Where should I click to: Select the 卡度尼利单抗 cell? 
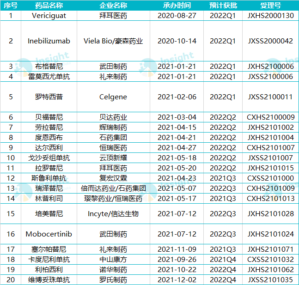coord(49,259)
